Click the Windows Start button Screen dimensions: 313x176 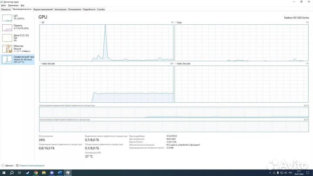[x=3, y=173]
